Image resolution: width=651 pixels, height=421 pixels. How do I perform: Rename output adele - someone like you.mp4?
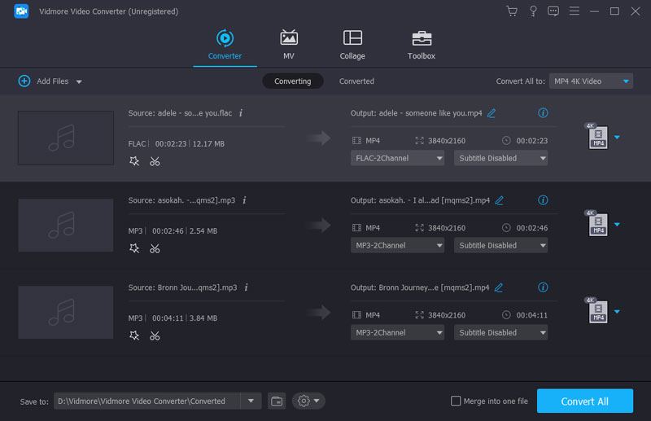(x=492, y=113)
